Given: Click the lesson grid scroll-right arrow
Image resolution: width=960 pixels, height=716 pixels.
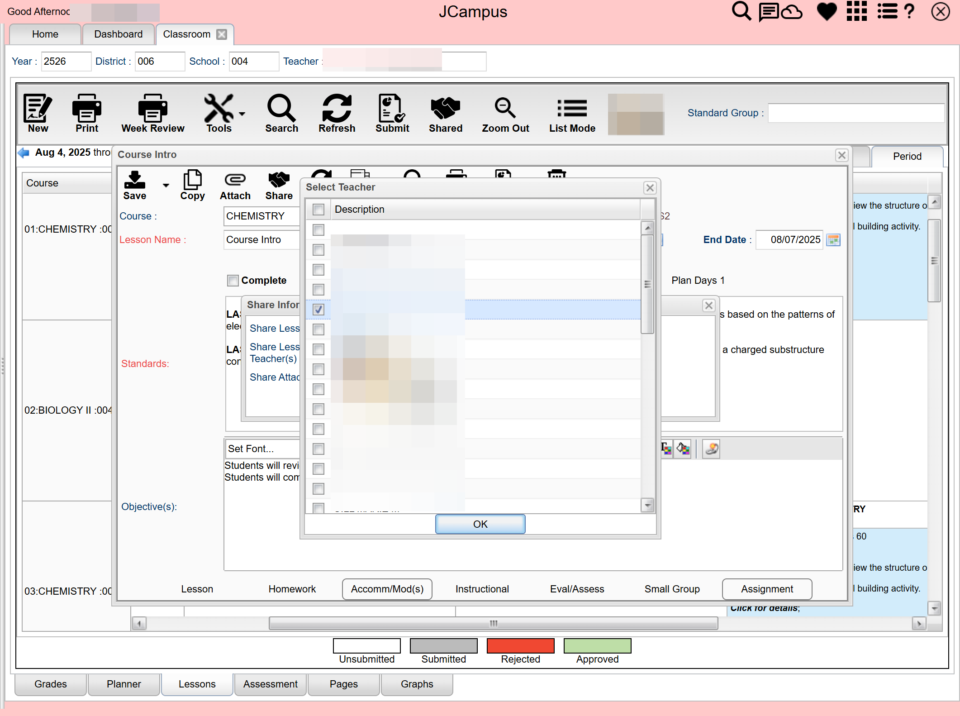Looking at the screenshot, I should 919,624.
